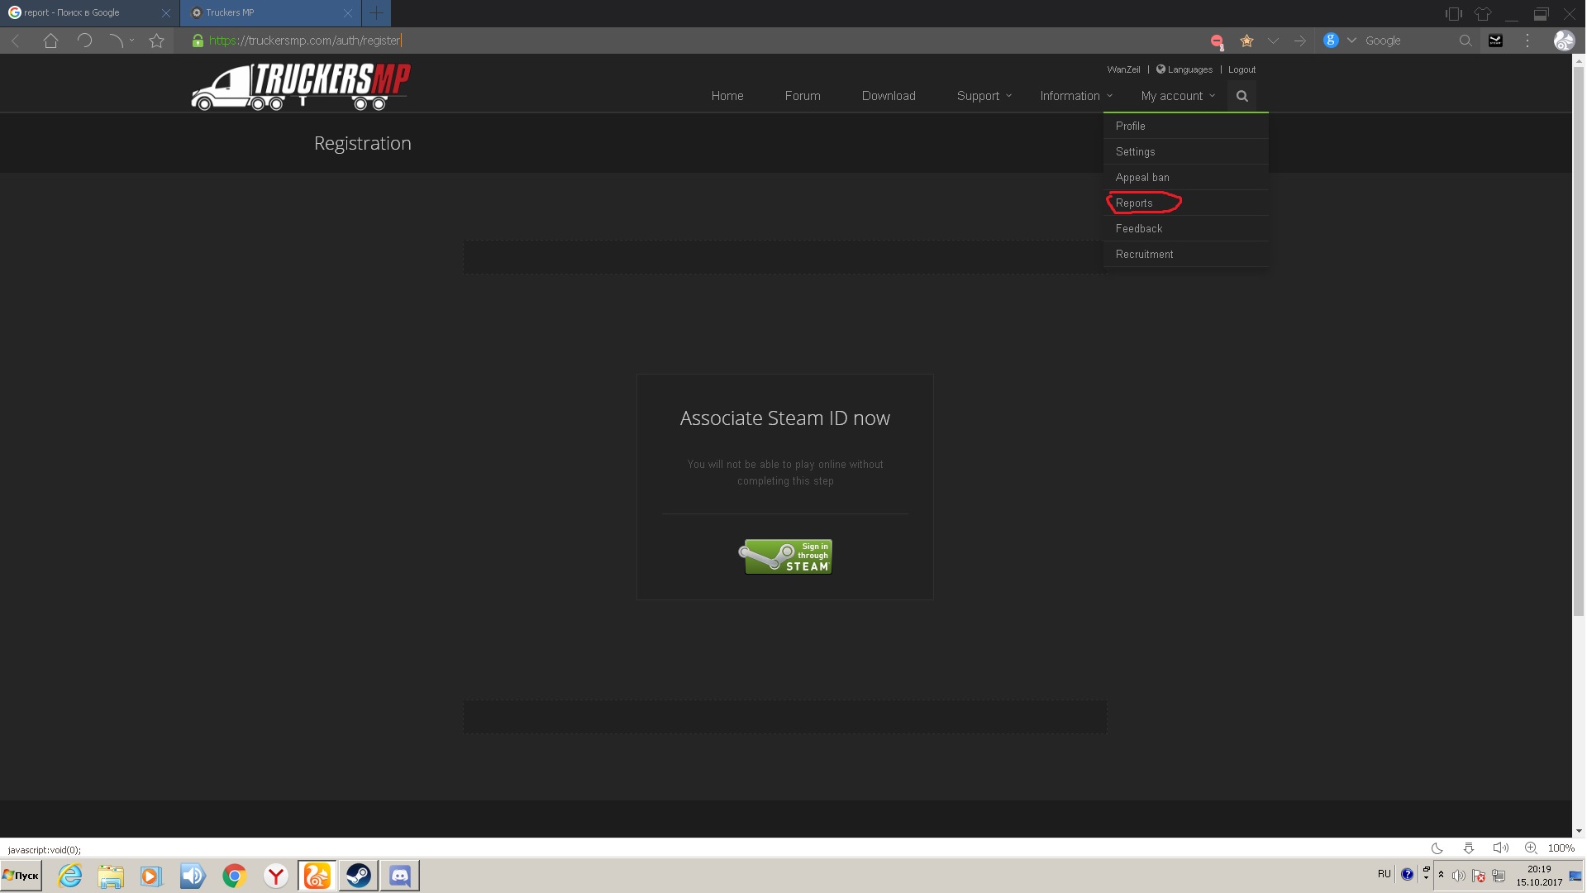Open the downloads icon in status bar

(x=1469, y=848)
